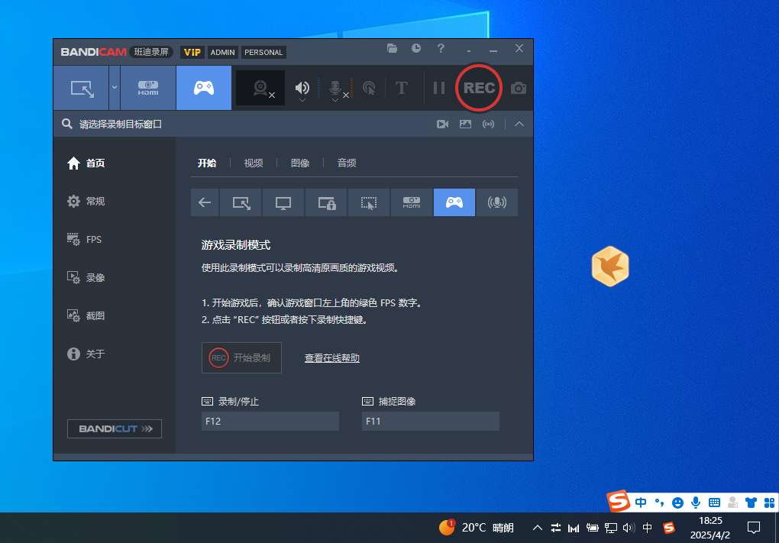Open the 常规 general settings sidebar item
Viewport: 779px width, 543px height.
(86, 201)
